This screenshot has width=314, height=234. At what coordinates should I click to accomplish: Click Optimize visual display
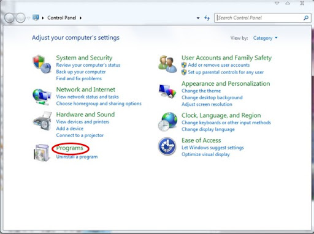(205, 154)
